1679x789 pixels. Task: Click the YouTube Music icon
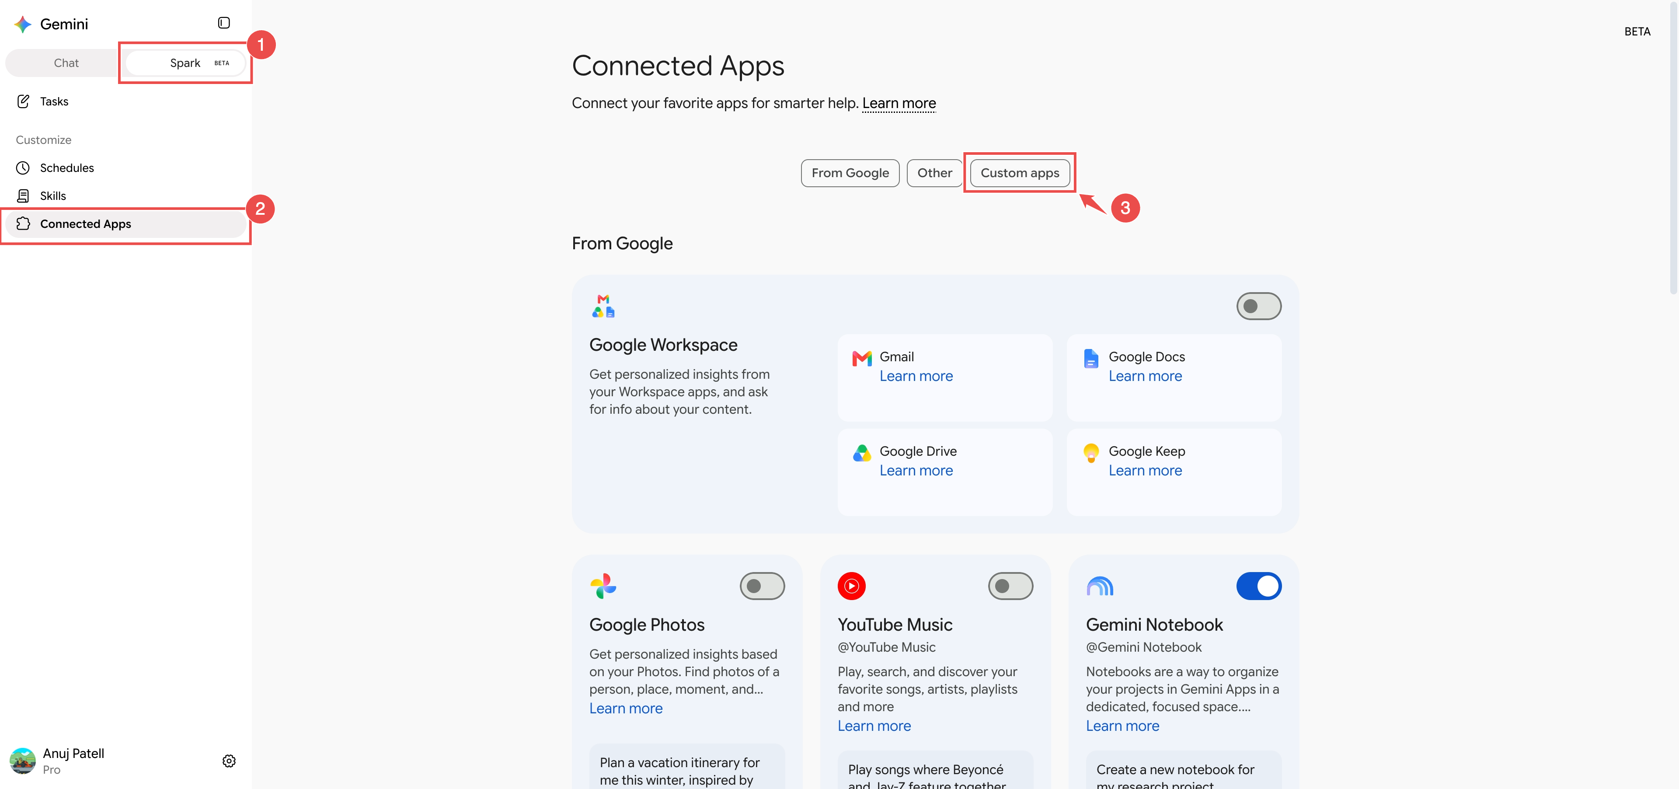pyautogui.click(x=851, y=586)
